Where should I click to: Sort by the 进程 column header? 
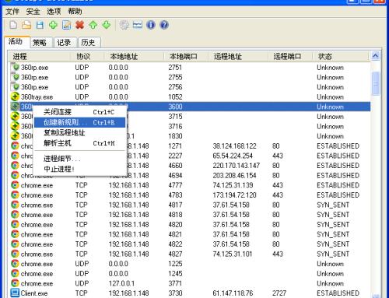tap(39, 56)
